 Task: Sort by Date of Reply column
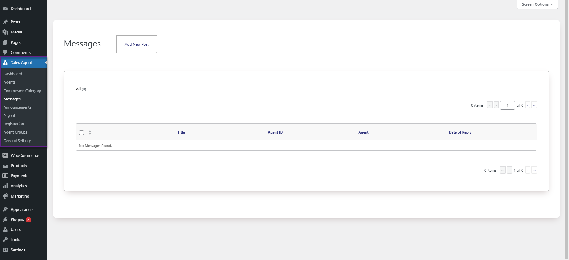click(460, 132)
